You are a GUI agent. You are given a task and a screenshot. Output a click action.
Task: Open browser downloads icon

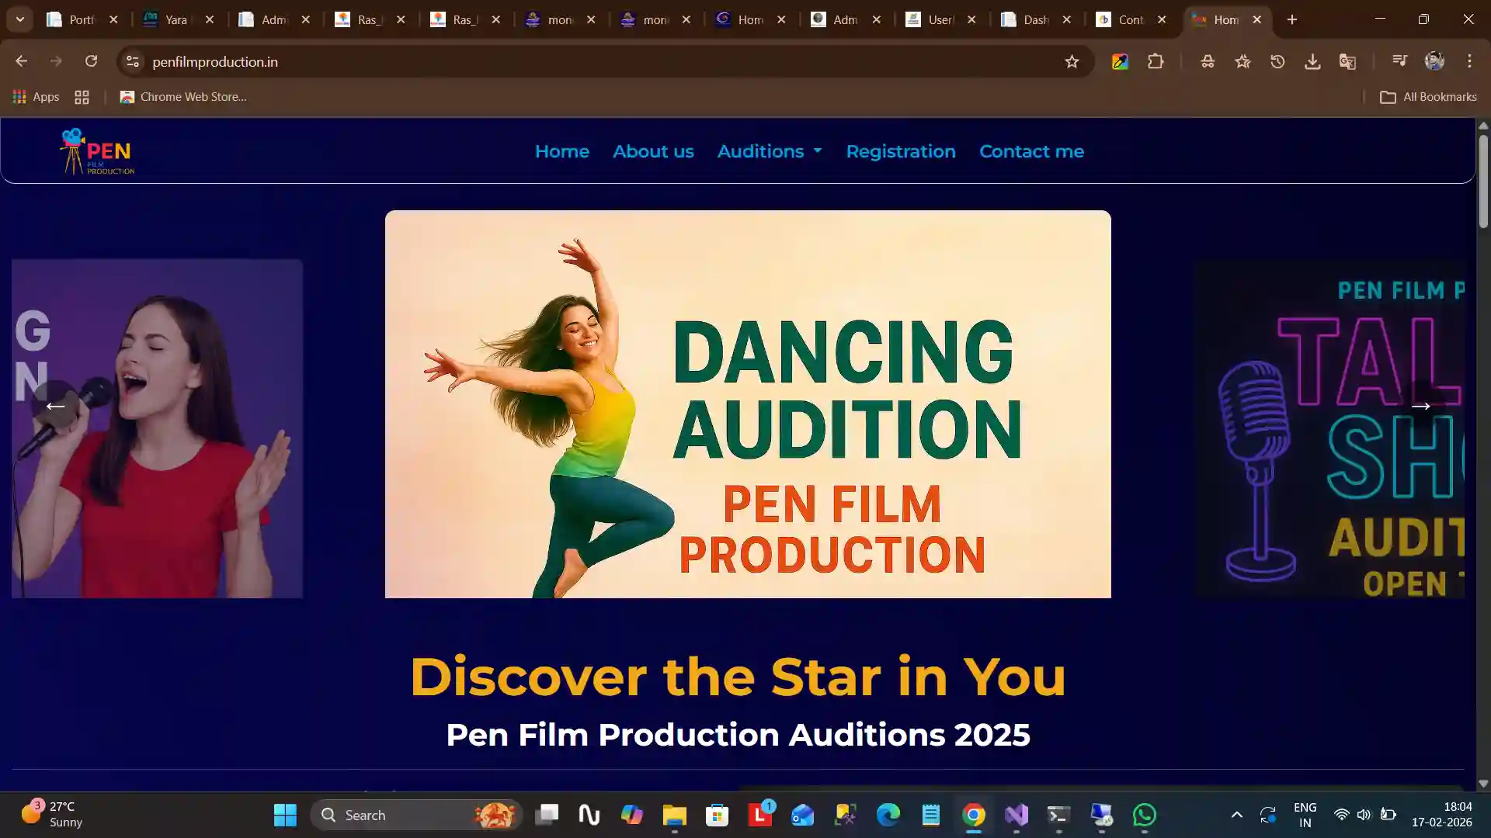tap(1312, 61)
